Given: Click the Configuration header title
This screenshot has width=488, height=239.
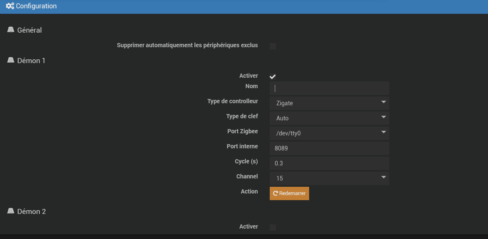Looking at the screenshot, I should 36,6.
